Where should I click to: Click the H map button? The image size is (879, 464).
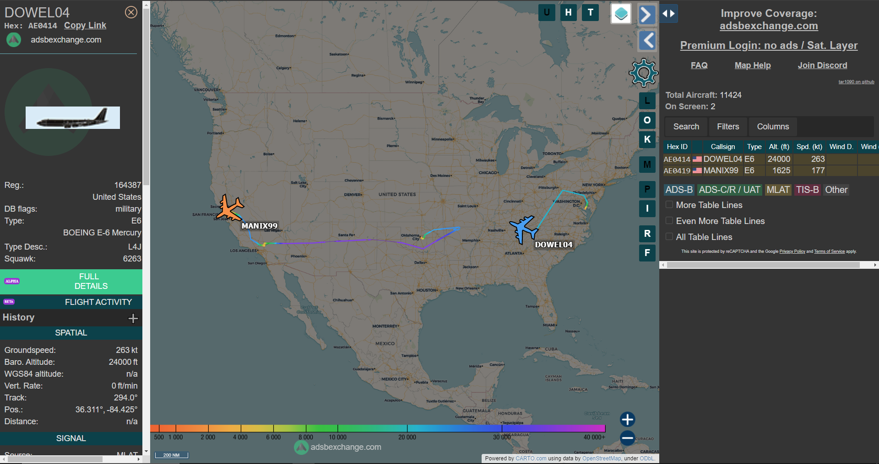[568, 12]
